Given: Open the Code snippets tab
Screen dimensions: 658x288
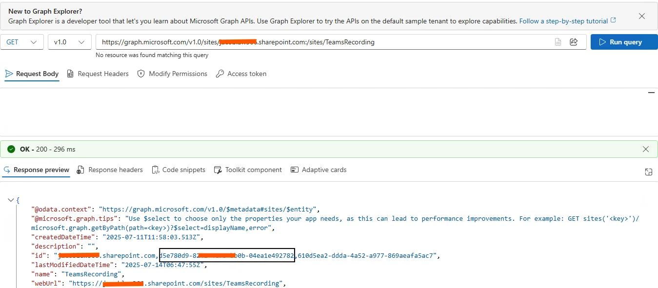Looking at the screenshot, I should point(179,170).
